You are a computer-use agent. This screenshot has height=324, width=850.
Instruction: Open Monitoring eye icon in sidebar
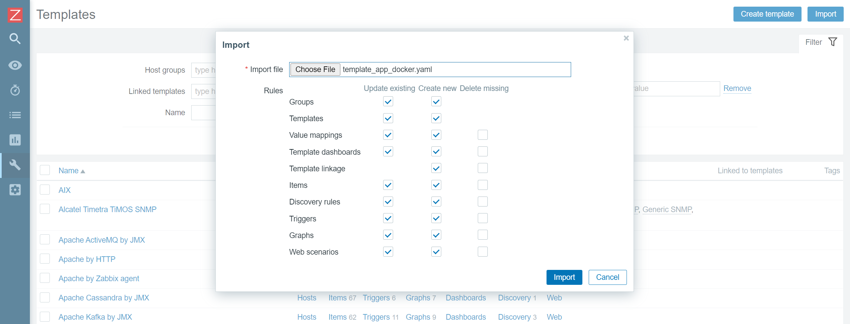(x=15, y=65)
